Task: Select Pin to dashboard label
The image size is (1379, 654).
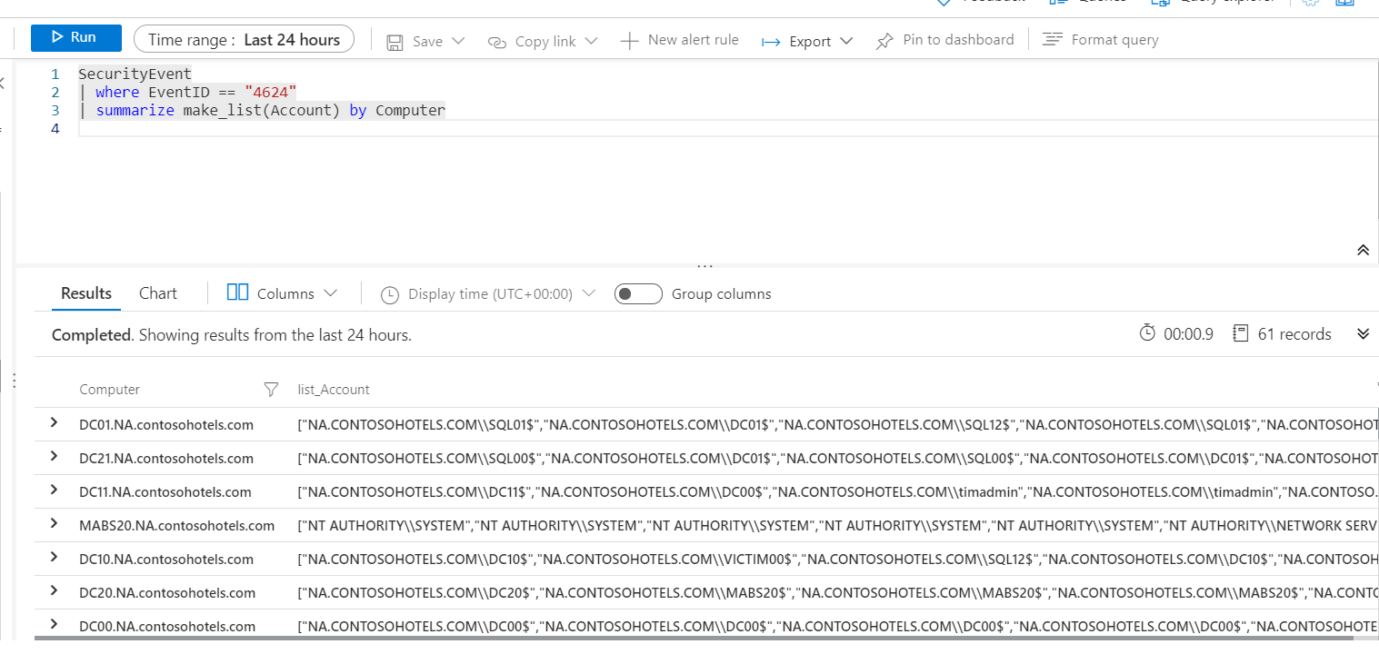Action: coord(958,40)
